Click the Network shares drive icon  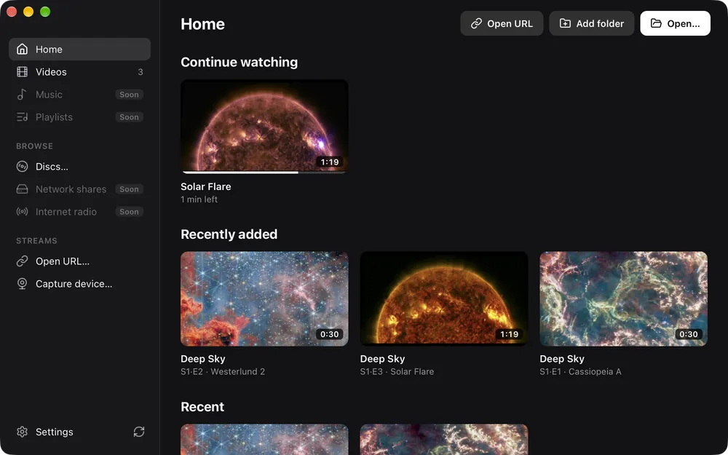(22, 189)
